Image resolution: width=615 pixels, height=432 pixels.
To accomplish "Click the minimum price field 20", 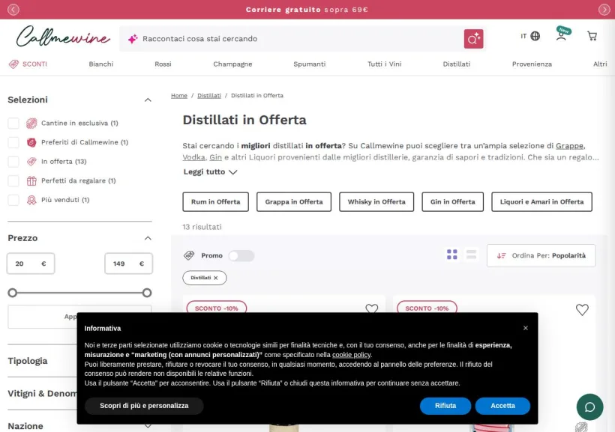I will pos(31,264).
